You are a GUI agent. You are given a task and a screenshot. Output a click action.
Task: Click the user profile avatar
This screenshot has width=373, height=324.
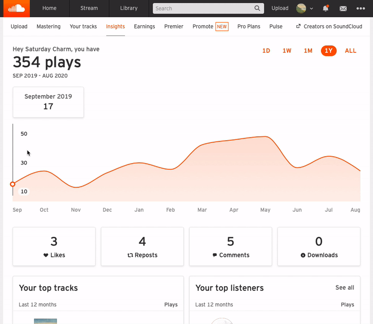[x=301, y=8]
